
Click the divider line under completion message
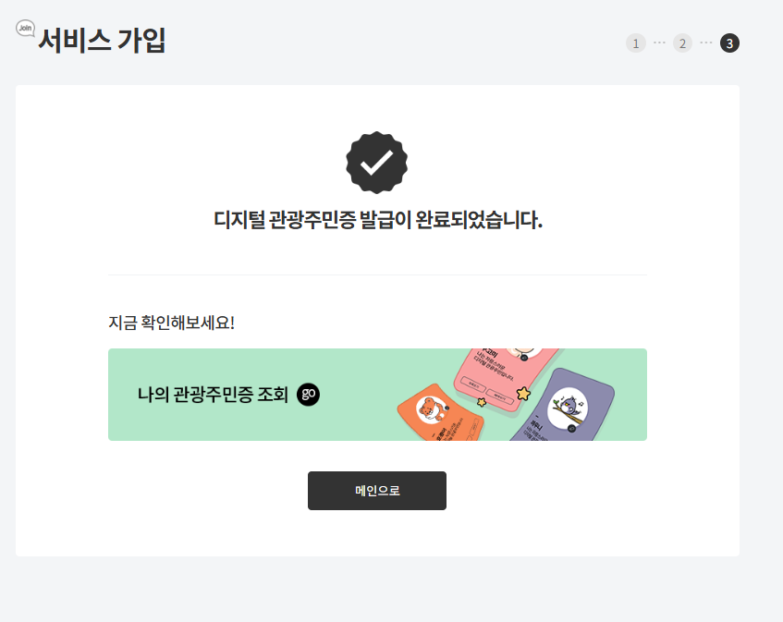[x=376, y=274]
